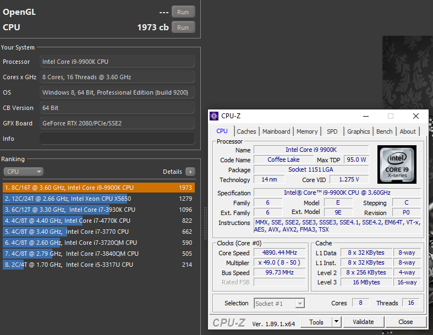
Task: Click the Instructions list in CPU-Z
Action: click(337, 226)
